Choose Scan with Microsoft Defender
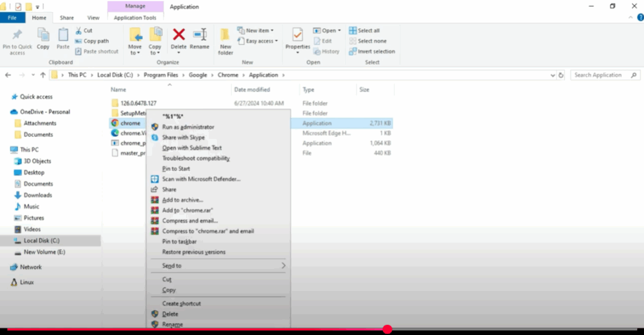Image resolution: width=644 pixels, height=335 pixels. pyautogui.click(x=218, y=179)
